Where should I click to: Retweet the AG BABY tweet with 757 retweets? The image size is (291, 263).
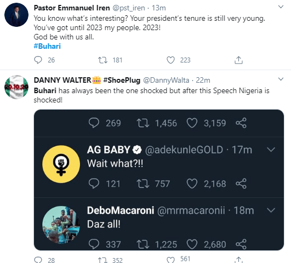(142, 184)
